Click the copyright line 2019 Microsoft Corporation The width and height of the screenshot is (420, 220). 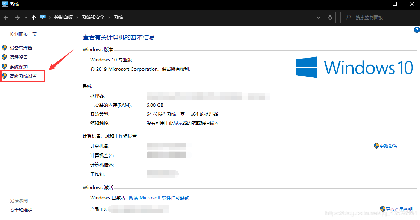pos(141,69)
